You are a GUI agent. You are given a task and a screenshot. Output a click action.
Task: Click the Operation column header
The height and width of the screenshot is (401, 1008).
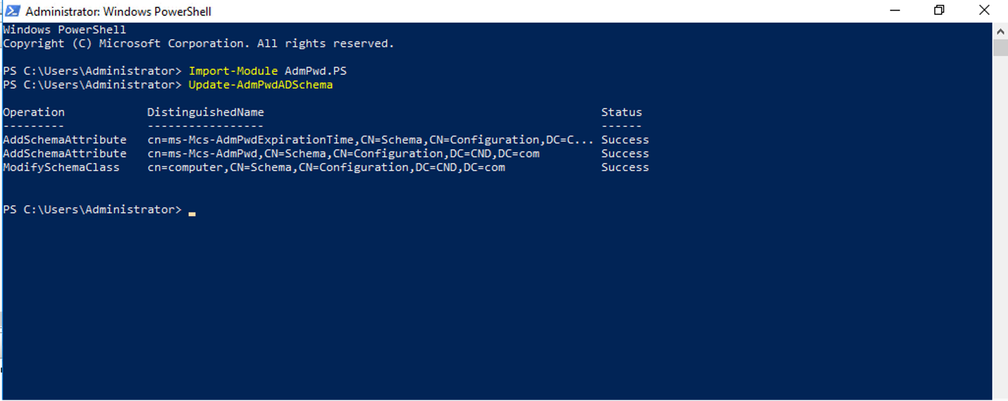(34, 112)
